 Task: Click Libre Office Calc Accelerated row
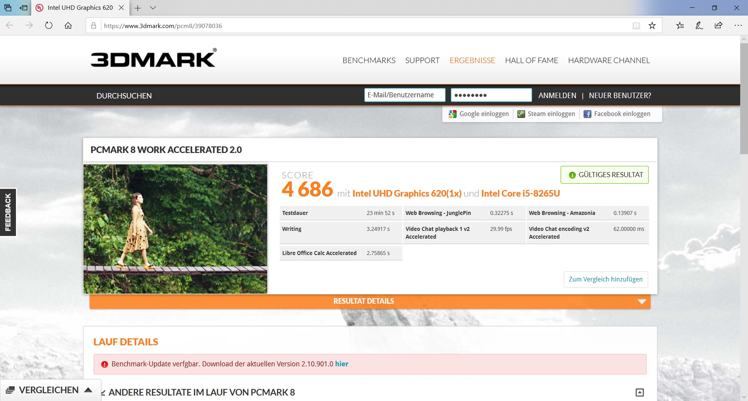click(341, 253)
